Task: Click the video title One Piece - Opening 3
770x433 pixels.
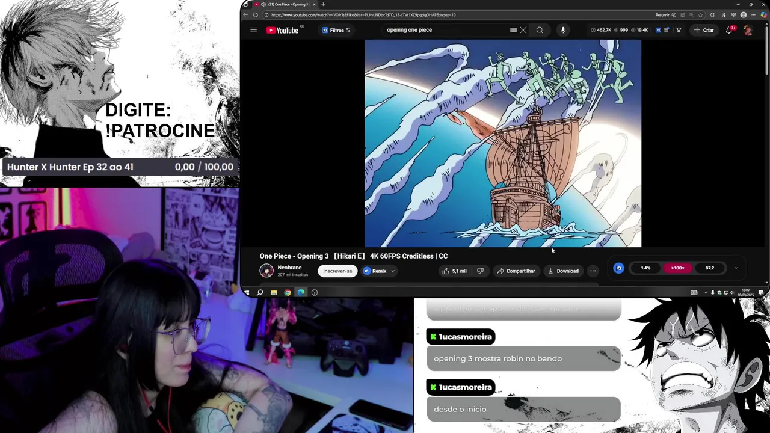Action: point(354,256)
